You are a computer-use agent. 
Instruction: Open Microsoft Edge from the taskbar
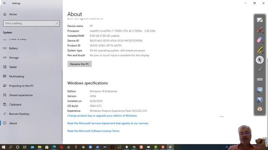point(54,147)
